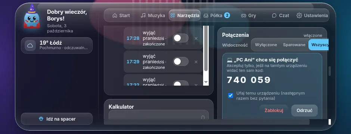This screenshot has height=134, width=351.
Task: Click the Zablokuj button
Action: click(274, 111)
